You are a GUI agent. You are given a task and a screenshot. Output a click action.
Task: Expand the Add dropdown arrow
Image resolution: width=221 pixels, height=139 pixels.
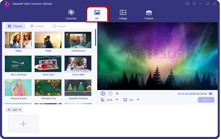[20, 110]
